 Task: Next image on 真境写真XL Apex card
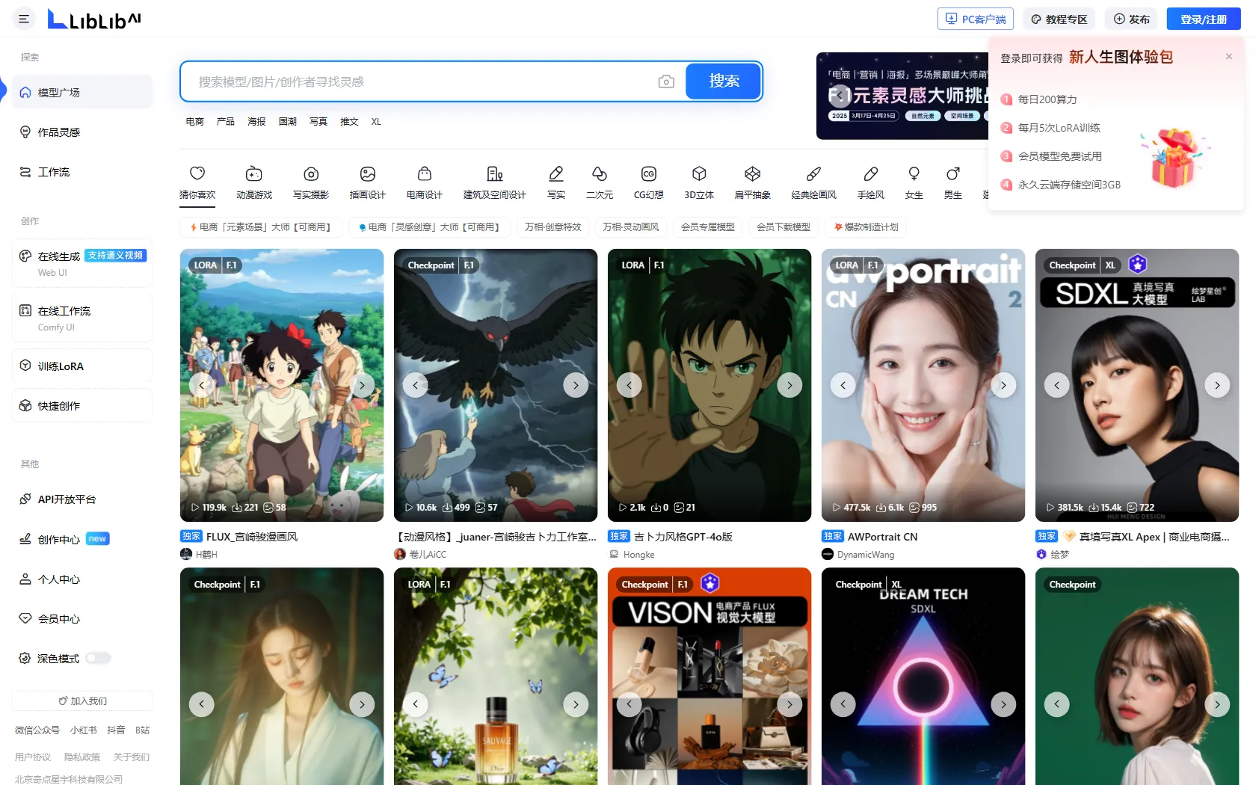pos(1217,385)
